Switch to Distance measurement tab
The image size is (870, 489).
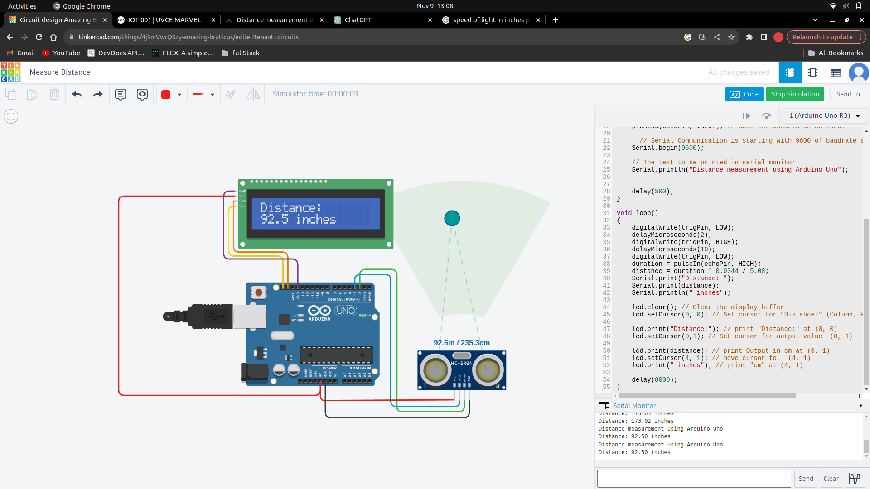point(274,20)
